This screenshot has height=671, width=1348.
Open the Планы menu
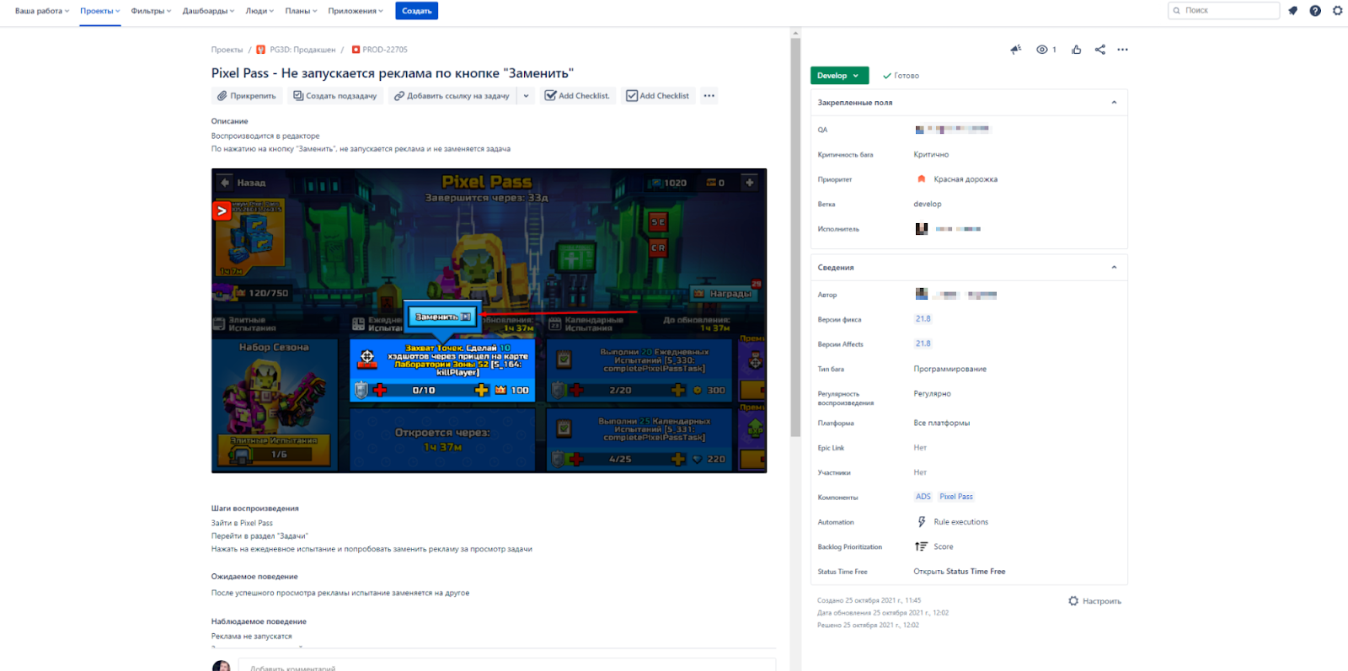click(x=301, y=11)
